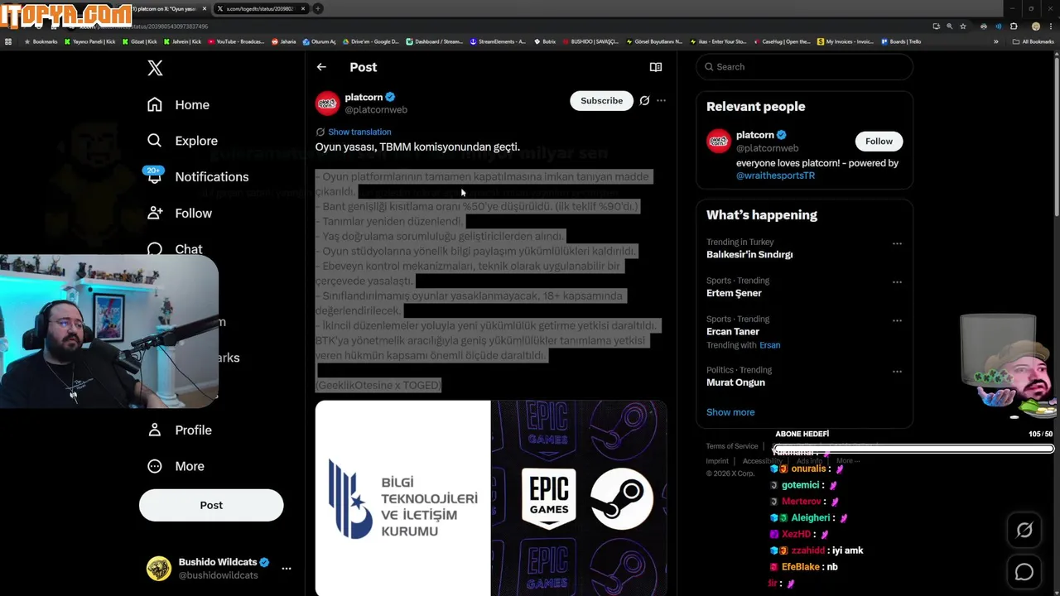The height and width of the screenshot is (596, 1060).
Task: Click the Profile person icon
Action: 155,430
